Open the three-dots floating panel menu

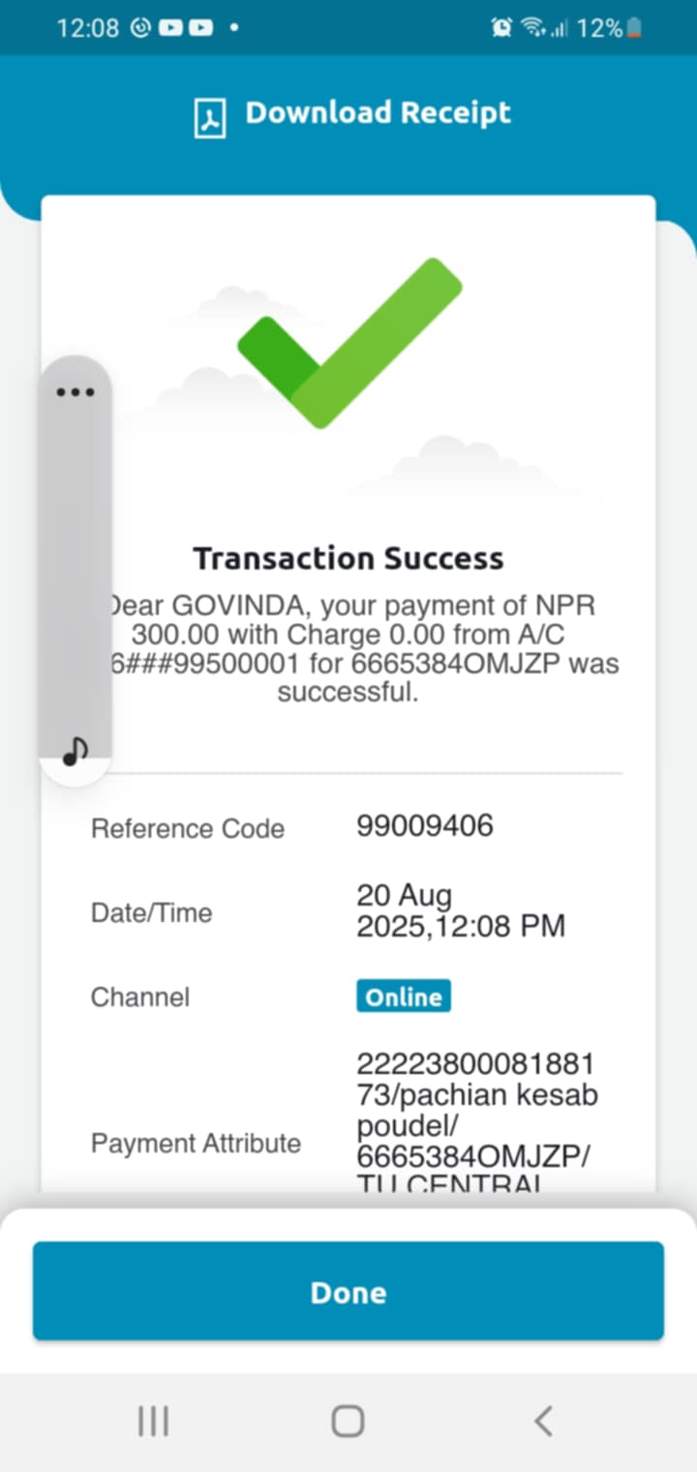(x=76, y=392)
